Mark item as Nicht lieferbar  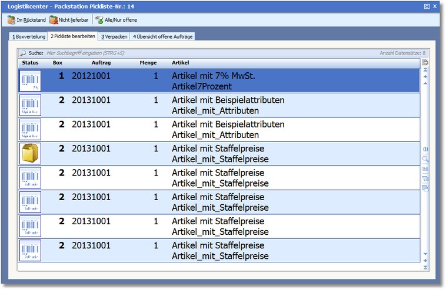(69, 20)
